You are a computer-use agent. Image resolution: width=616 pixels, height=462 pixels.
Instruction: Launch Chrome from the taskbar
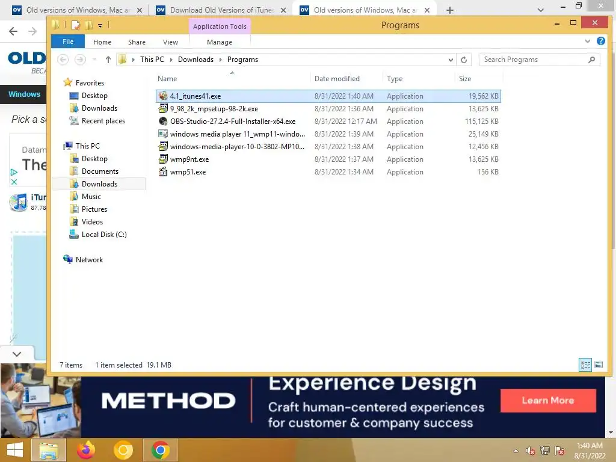click(160, 450)
